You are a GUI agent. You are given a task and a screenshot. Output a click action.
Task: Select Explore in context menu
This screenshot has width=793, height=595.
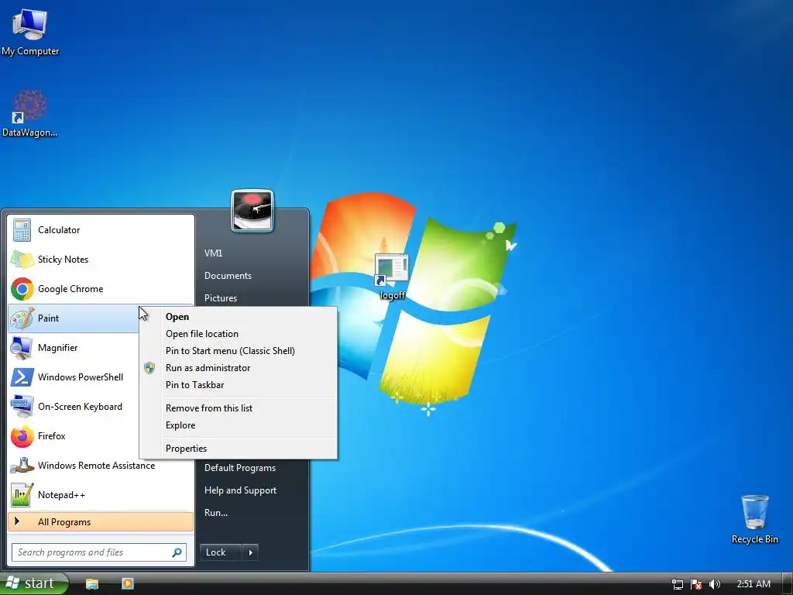coord(238,425)
